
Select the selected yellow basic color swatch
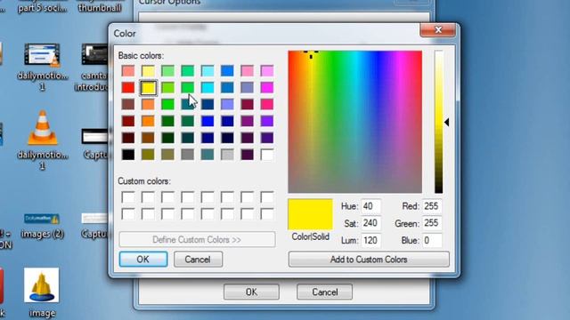pos(148,88)
